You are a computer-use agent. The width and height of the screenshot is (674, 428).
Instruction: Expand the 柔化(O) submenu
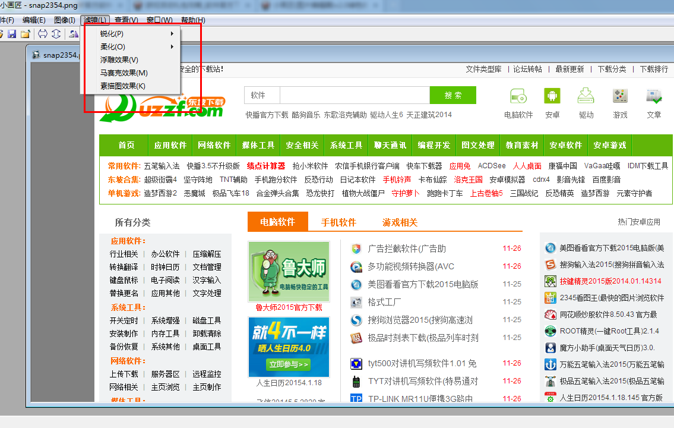pyautogui.click(x=130, y=46)
